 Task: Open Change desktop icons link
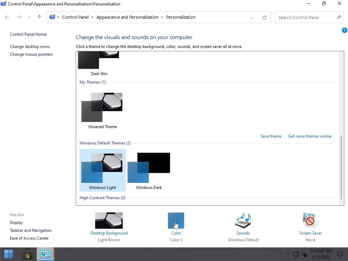(x=30, y=46)
